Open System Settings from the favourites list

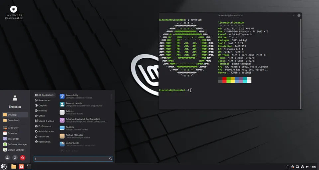15,150
